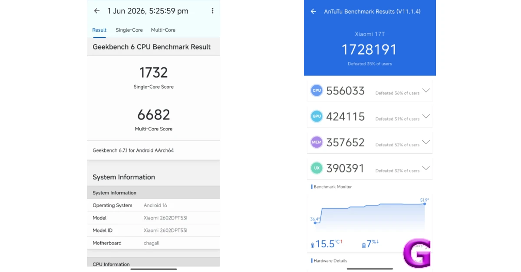Tap the thermometer temperature icon
Screen dimensions: 521x272
pyautogui.click(x=313, y=245)
